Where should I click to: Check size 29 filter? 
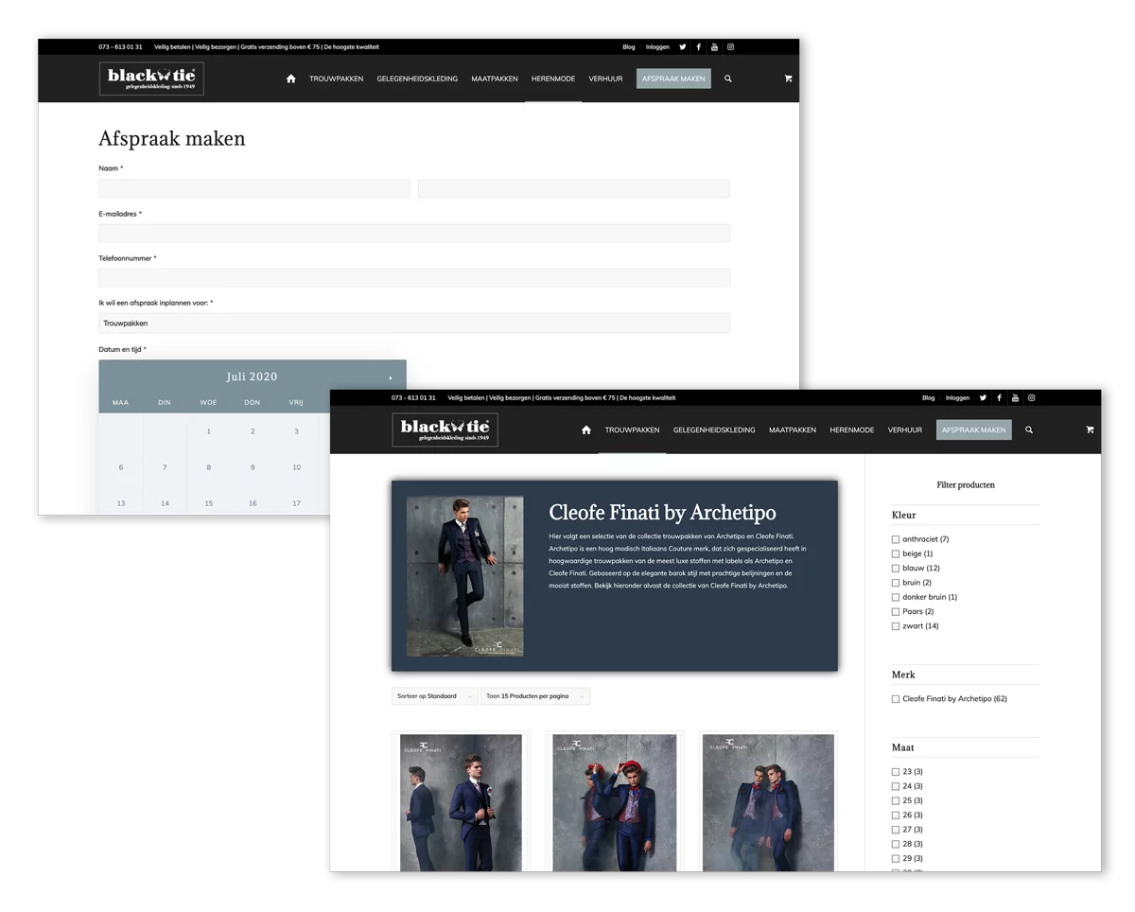(896, 859)
